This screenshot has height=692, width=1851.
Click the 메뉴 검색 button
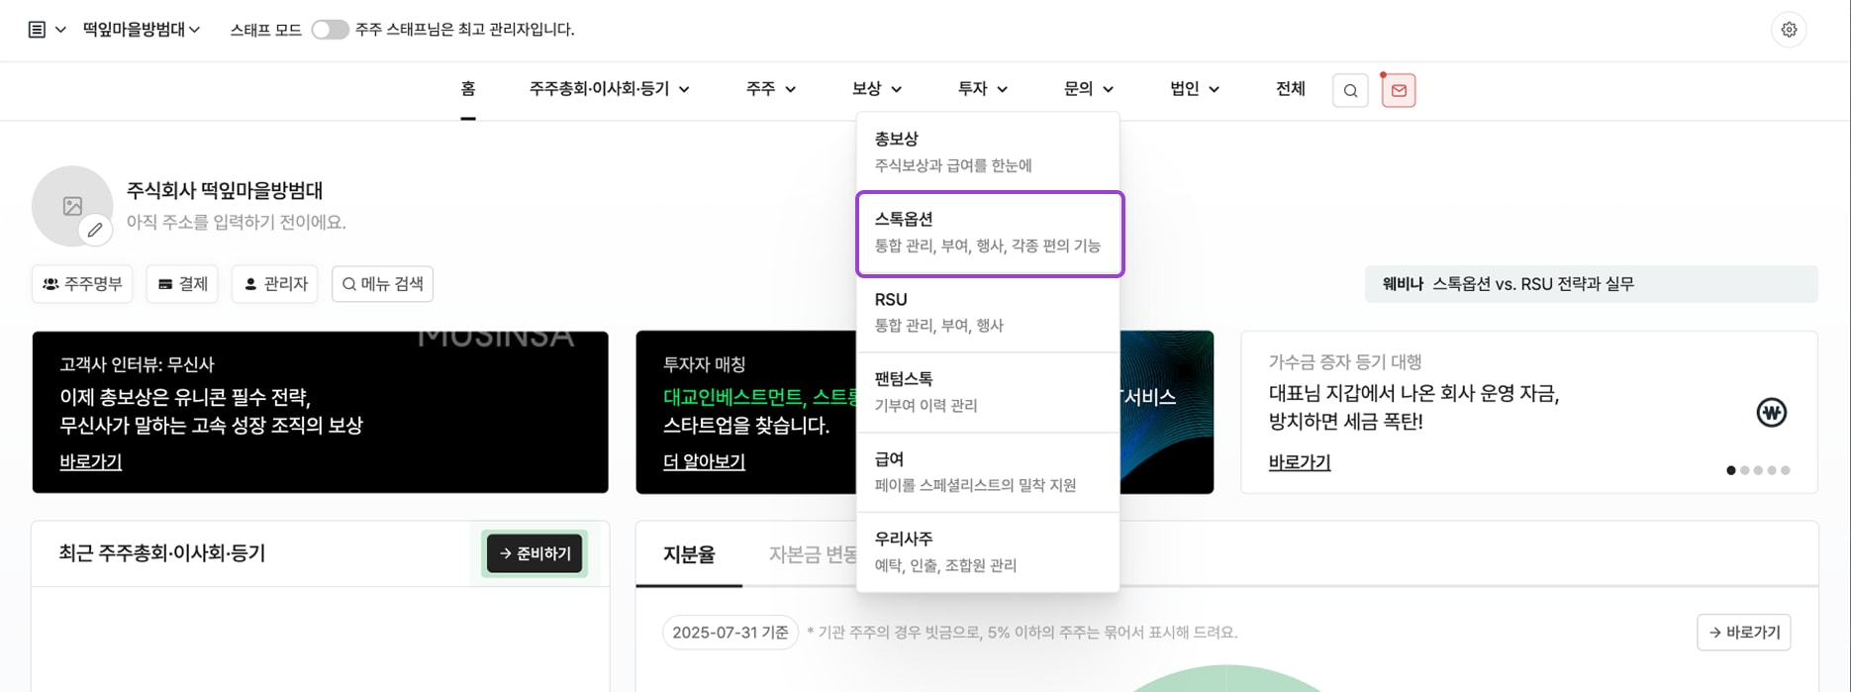tap(382, 284)
